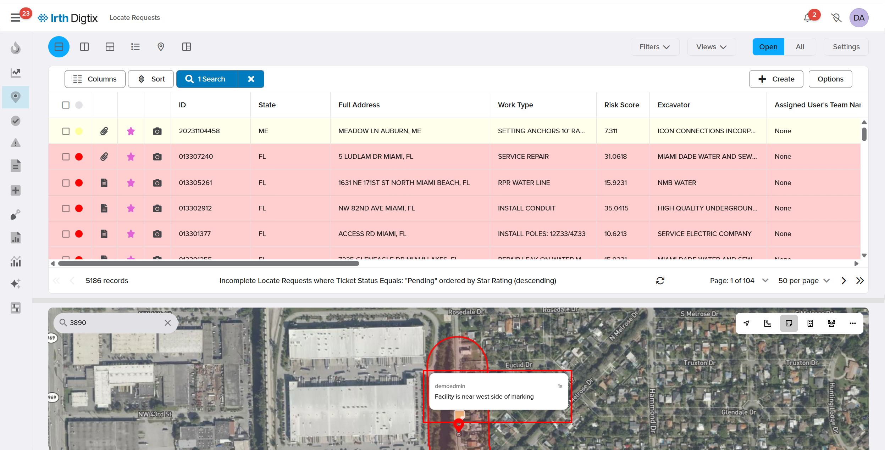
Task: Click the Create button
Action: [x=776, y=79]
